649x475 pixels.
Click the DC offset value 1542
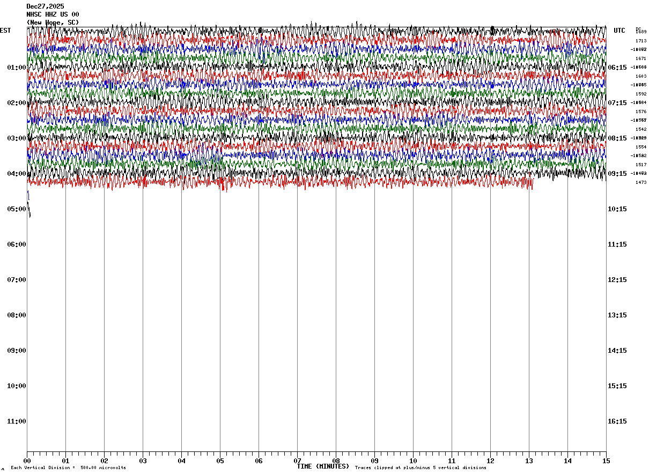[641, 129]
